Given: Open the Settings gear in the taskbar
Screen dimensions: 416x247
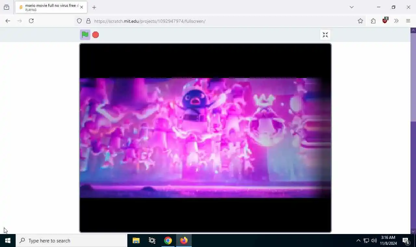Looking at the screenshot, I should pyautogui.click(x=152, y=240).
